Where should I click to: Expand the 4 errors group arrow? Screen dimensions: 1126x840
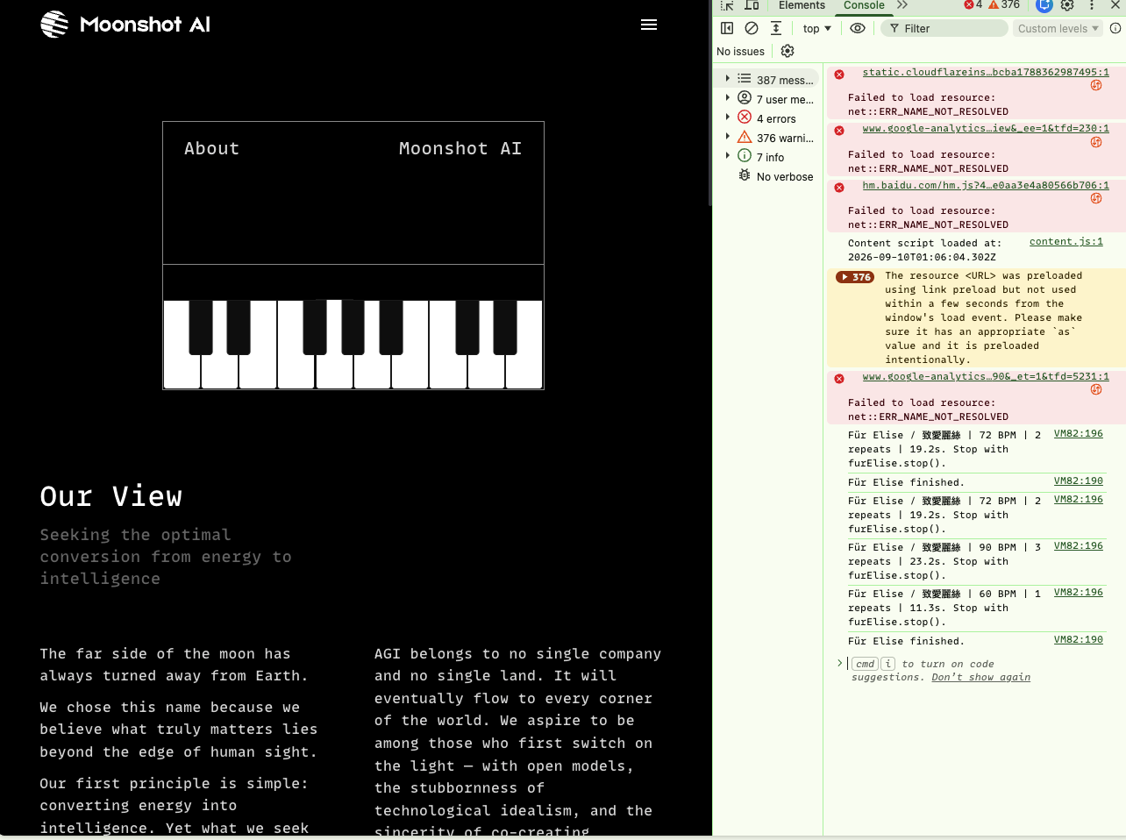(x=728, y=117)
